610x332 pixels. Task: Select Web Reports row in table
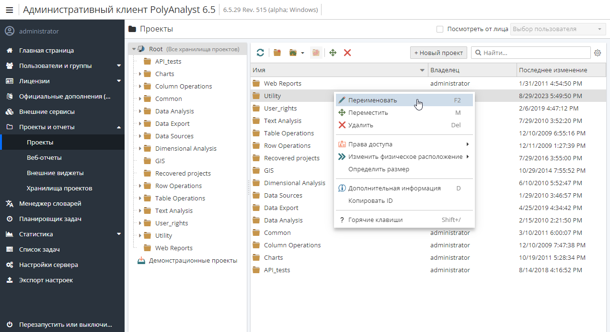click(428, 83)
